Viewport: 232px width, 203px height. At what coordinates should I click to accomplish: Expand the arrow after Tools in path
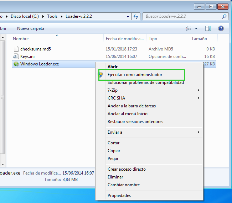coord(62,16)
